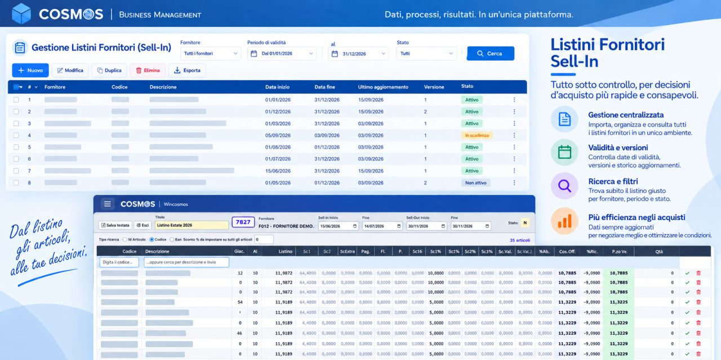Image resolution: width=721 pixels, height=360 pixels.
Task: Open the Sell-in Fine date field showing 14/07/2026
Action: [382, 226]
